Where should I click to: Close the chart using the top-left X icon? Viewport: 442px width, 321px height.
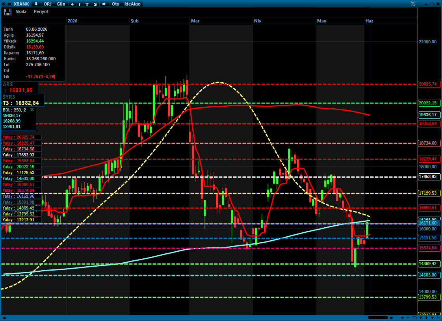tap(4, 4)
